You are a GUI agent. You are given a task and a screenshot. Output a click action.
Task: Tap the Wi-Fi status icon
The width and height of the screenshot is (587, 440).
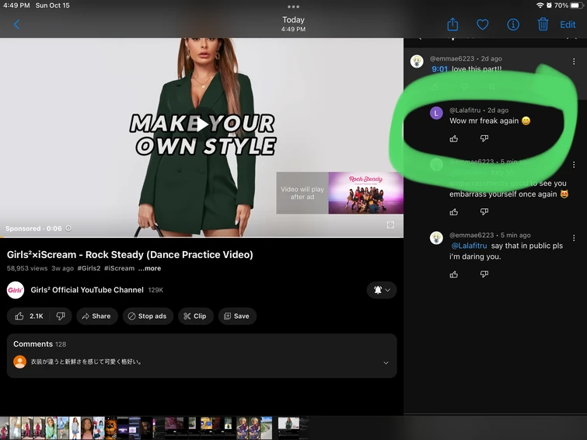pos(540,5)
